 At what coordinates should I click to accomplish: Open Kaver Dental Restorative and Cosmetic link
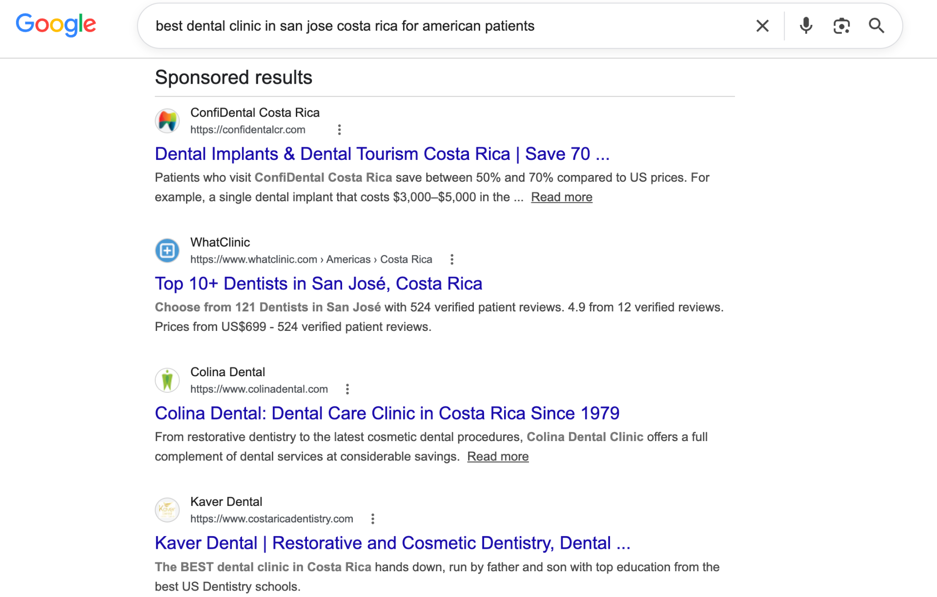point(392,543)
